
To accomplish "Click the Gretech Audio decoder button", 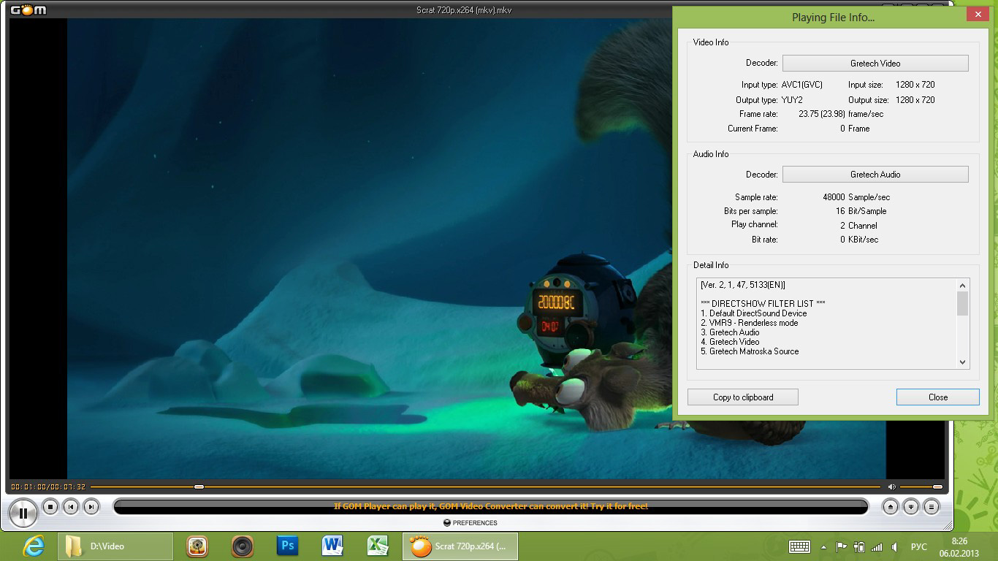I will point(875,175).
